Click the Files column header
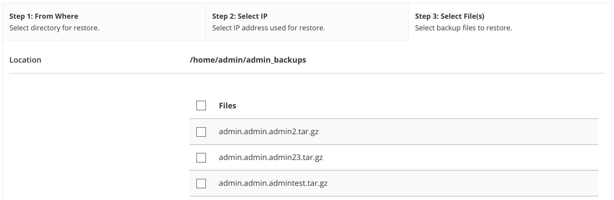 tap(227, 105)
